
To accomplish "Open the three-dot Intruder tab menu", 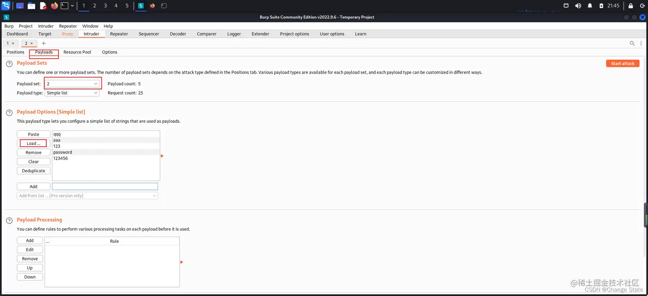I will click(x=641, y=43).
